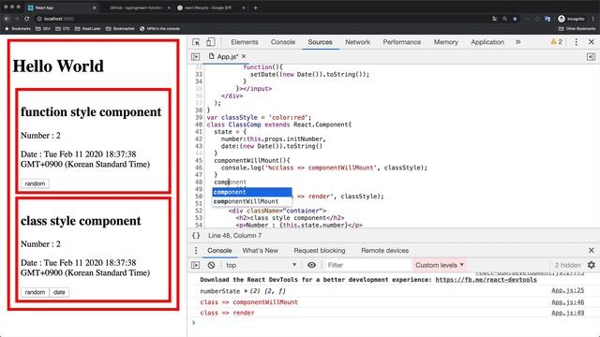This screenshot has height=337, width=600.
Task: Open the top context dropdown
Action: [x=261, y=265]
